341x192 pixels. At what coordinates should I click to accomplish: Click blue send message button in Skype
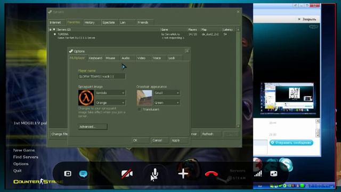291,142
